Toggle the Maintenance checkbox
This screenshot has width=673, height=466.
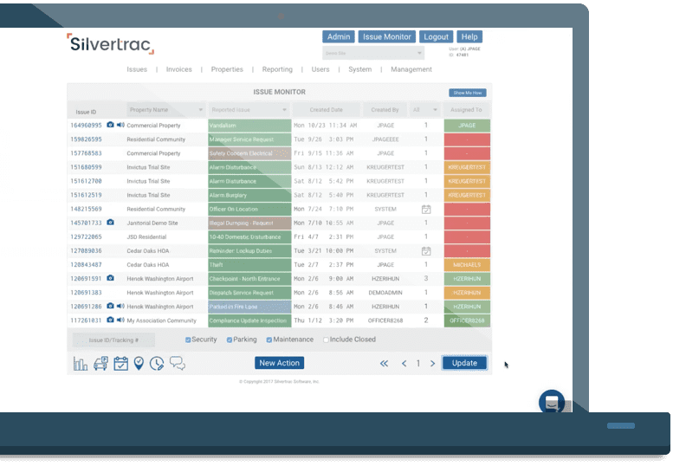269,340
